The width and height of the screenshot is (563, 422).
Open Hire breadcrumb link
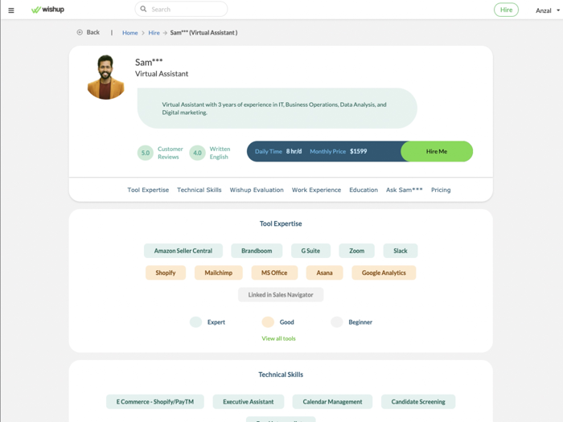click(x=154, y=33)
